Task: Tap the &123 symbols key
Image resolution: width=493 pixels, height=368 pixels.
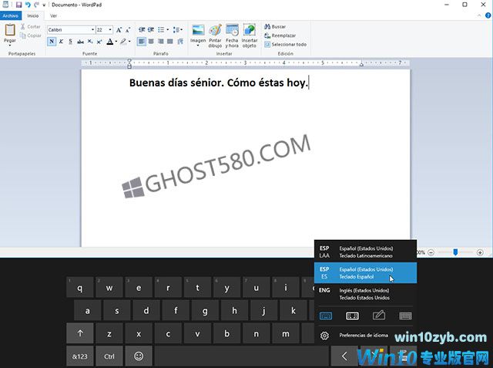Action: (80, 356)
